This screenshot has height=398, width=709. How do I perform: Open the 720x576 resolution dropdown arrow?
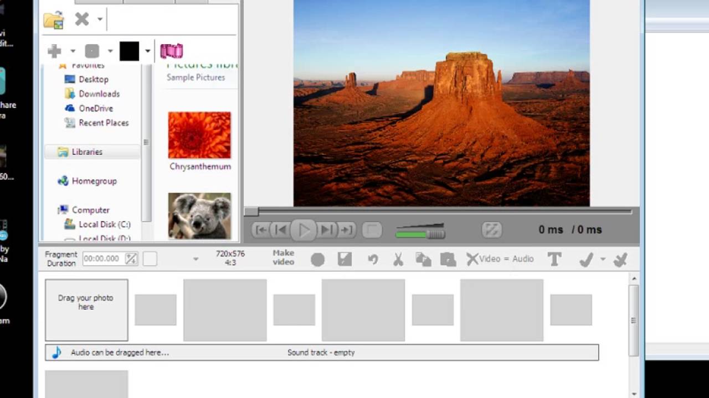click(x=196, y=259)
